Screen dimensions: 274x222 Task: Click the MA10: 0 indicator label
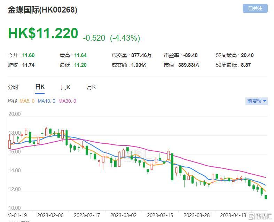click(47, 101)
